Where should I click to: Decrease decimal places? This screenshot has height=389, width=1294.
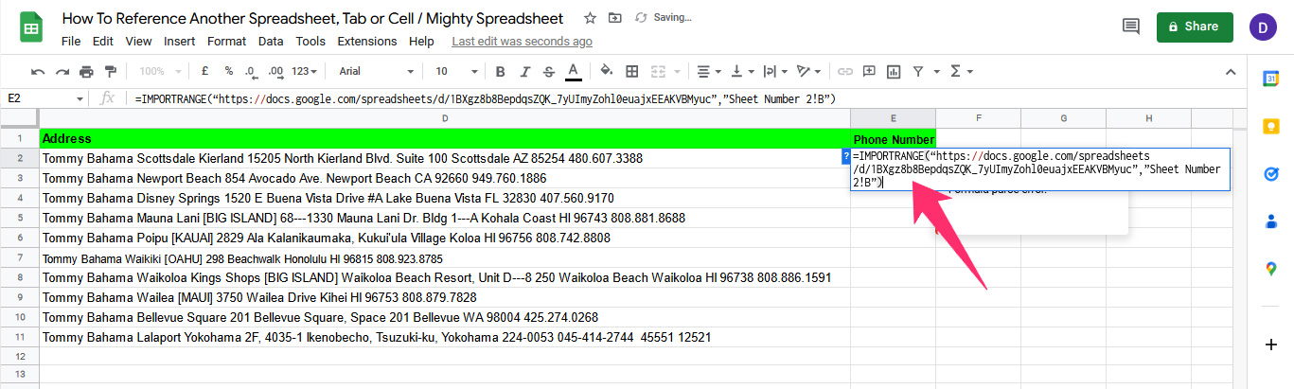point(251,71)
